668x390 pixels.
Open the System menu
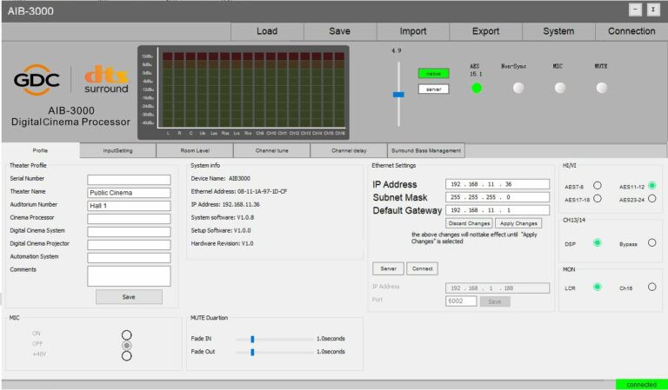[558, 31]
